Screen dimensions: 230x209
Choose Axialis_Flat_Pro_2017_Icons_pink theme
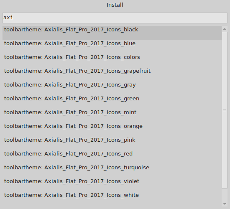[112, 143]
